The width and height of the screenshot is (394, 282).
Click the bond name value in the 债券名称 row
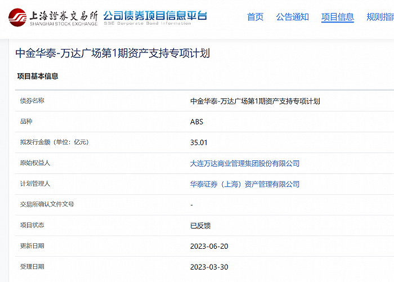(255, 101)
